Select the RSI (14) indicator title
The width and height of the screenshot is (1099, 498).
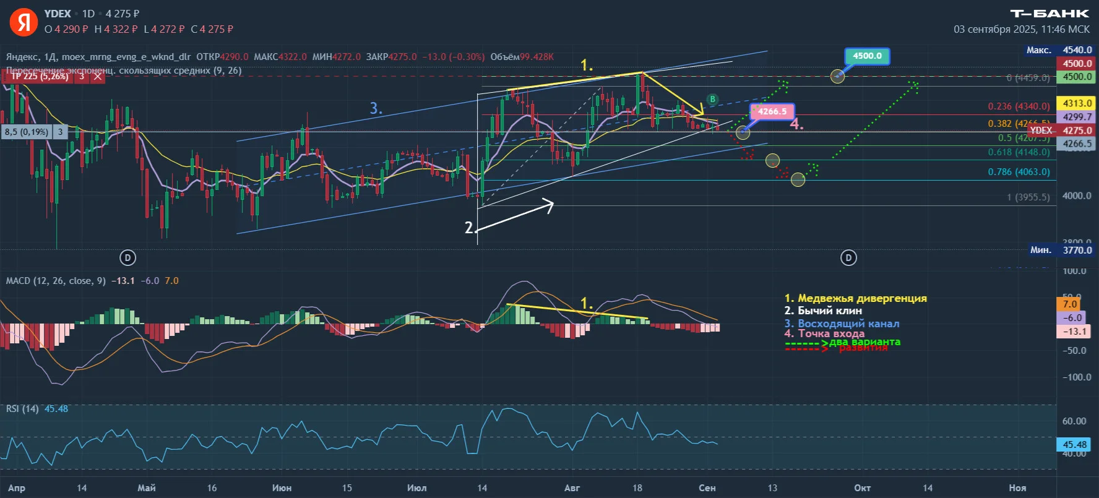click(22, 409)
